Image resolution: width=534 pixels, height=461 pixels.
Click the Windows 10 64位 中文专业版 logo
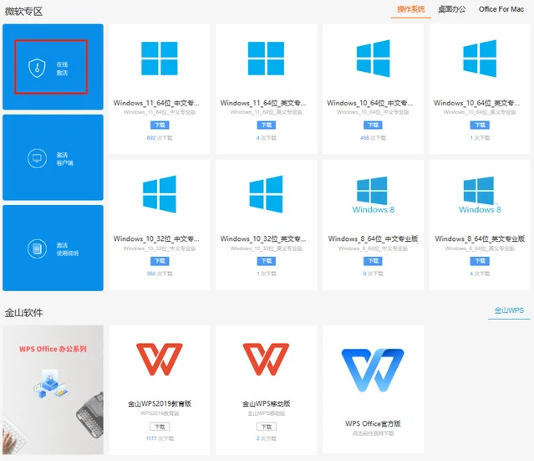click(373, 59)
